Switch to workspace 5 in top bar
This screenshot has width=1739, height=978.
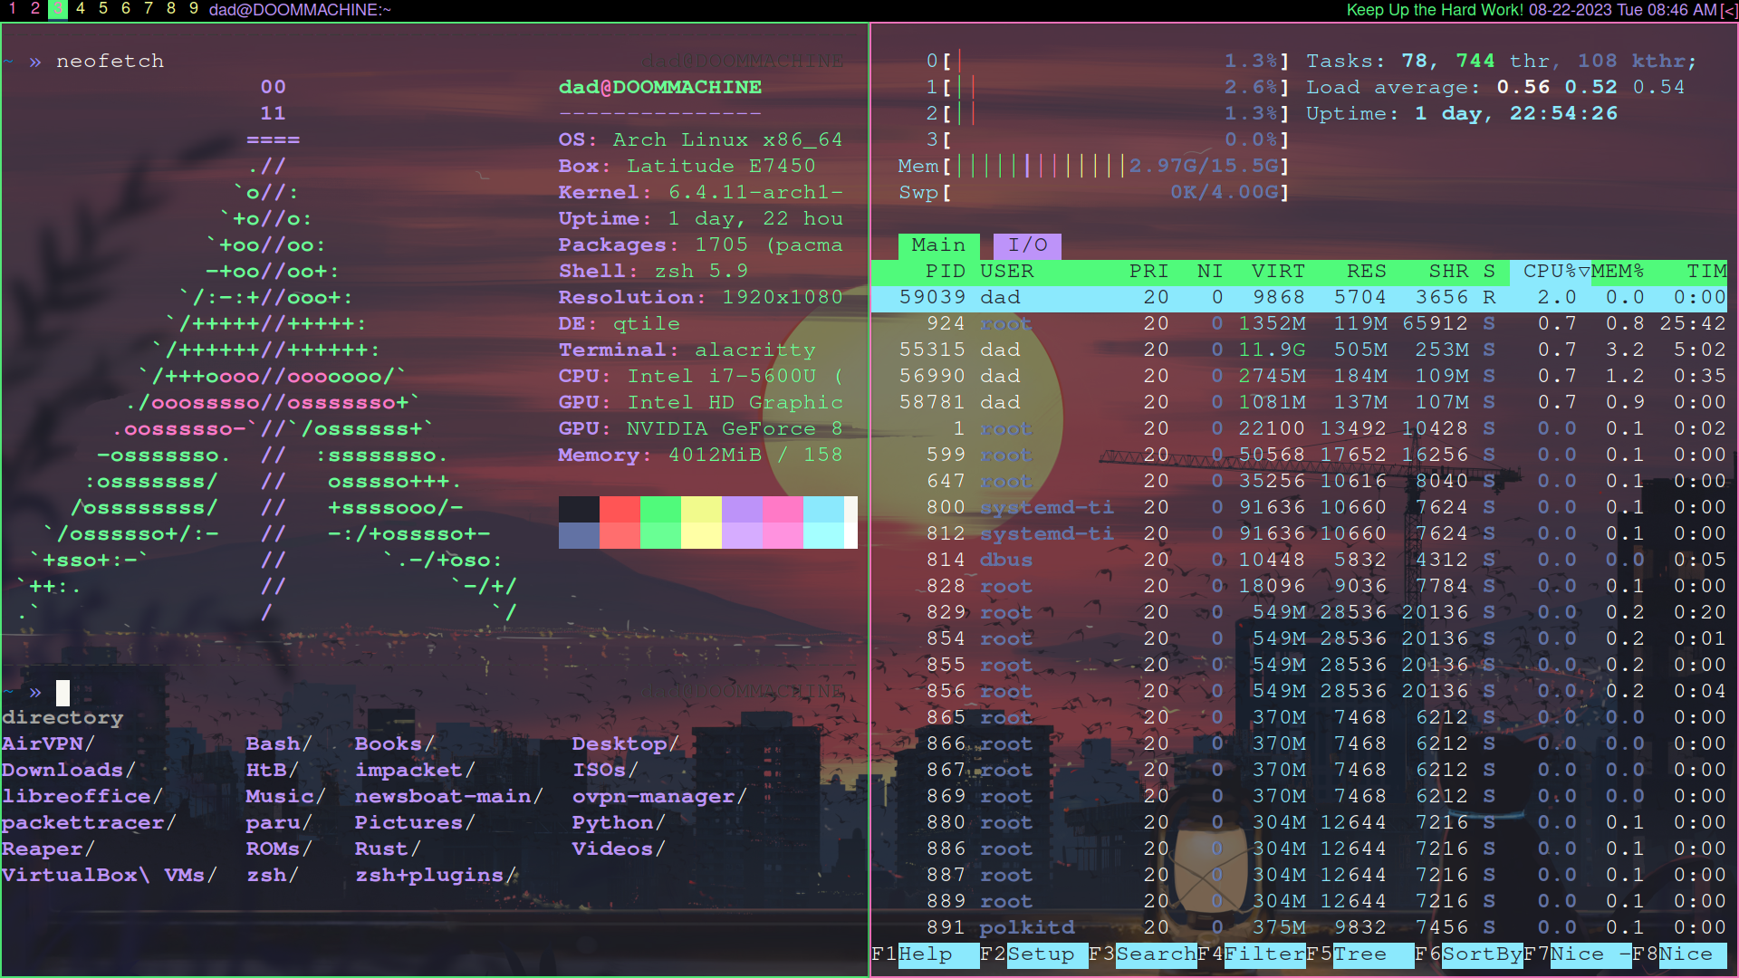click(x=103, y=9)
